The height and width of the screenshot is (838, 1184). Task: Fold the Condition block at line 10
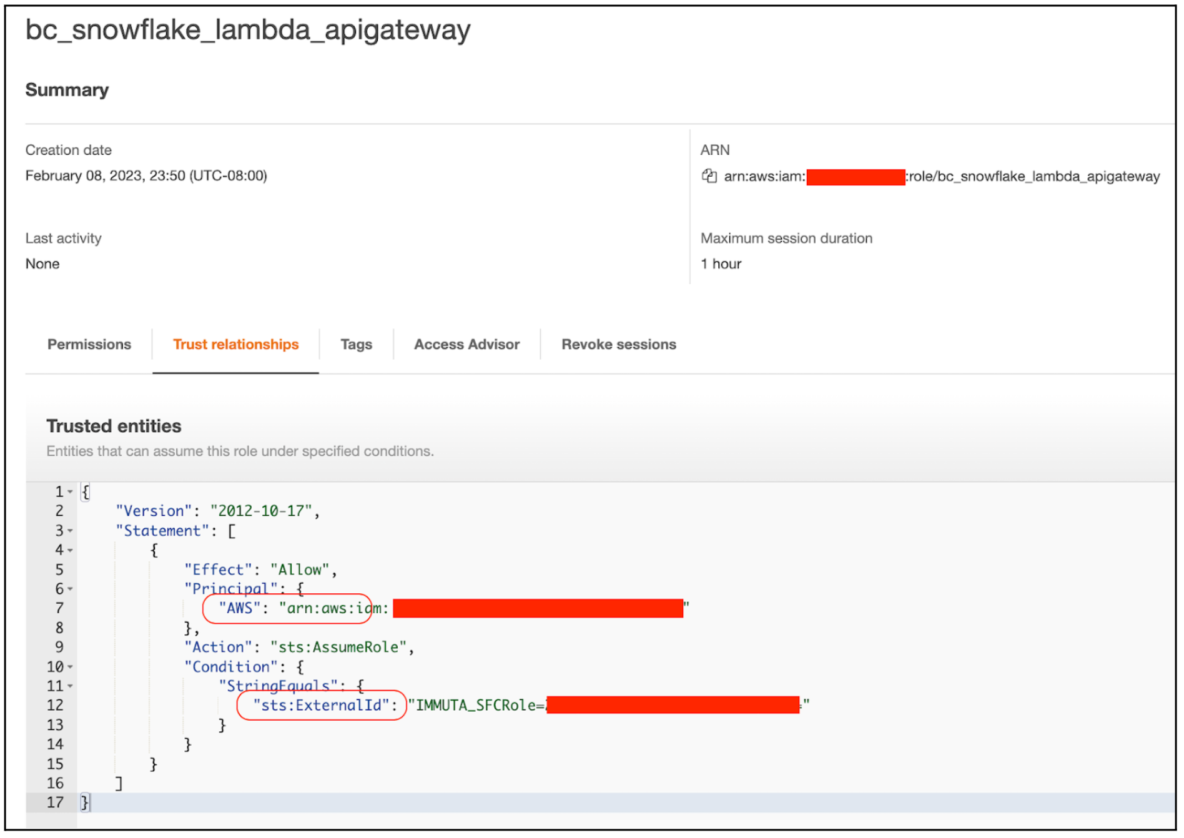[71, 667]
